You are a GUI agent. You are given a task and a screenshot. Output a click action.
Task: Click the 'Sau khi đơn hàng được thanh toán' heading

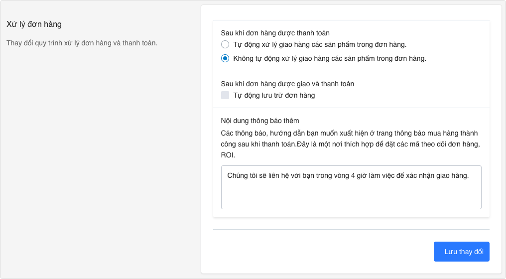click(x=275, y=33)
